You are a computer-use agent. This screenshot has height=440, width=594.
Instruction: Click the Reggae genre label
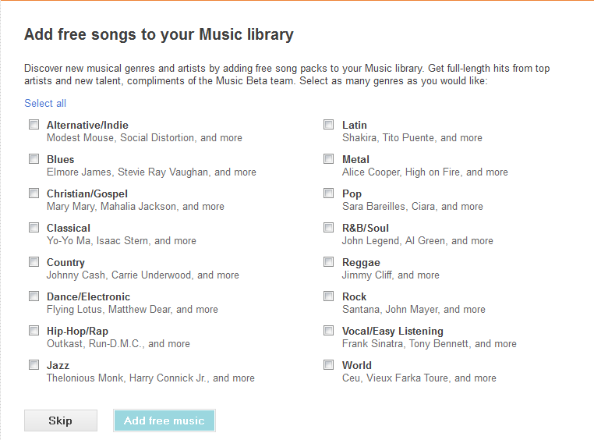(x=360, y=262)
